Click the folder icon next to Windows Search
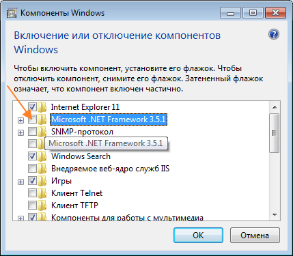Screen dimensions: 293x256 click(42, 156)
